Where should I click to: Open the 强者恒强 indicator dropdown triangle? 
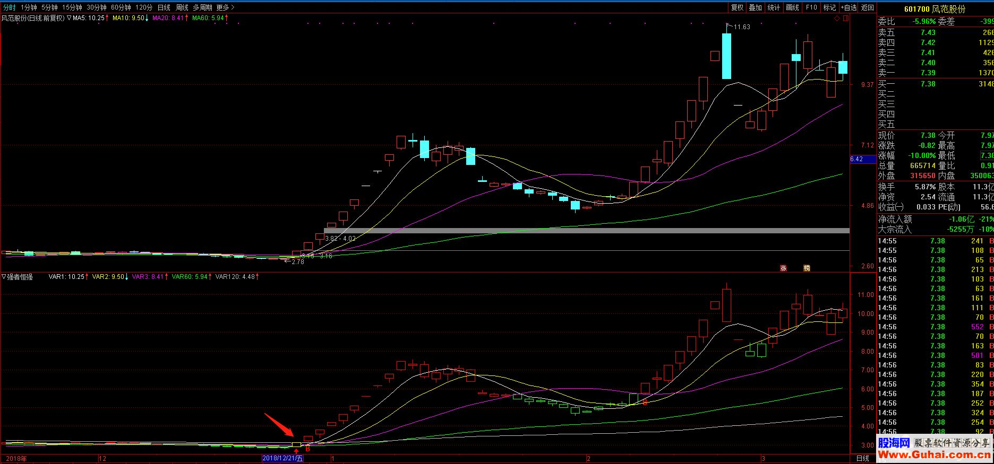pos(4,277)
